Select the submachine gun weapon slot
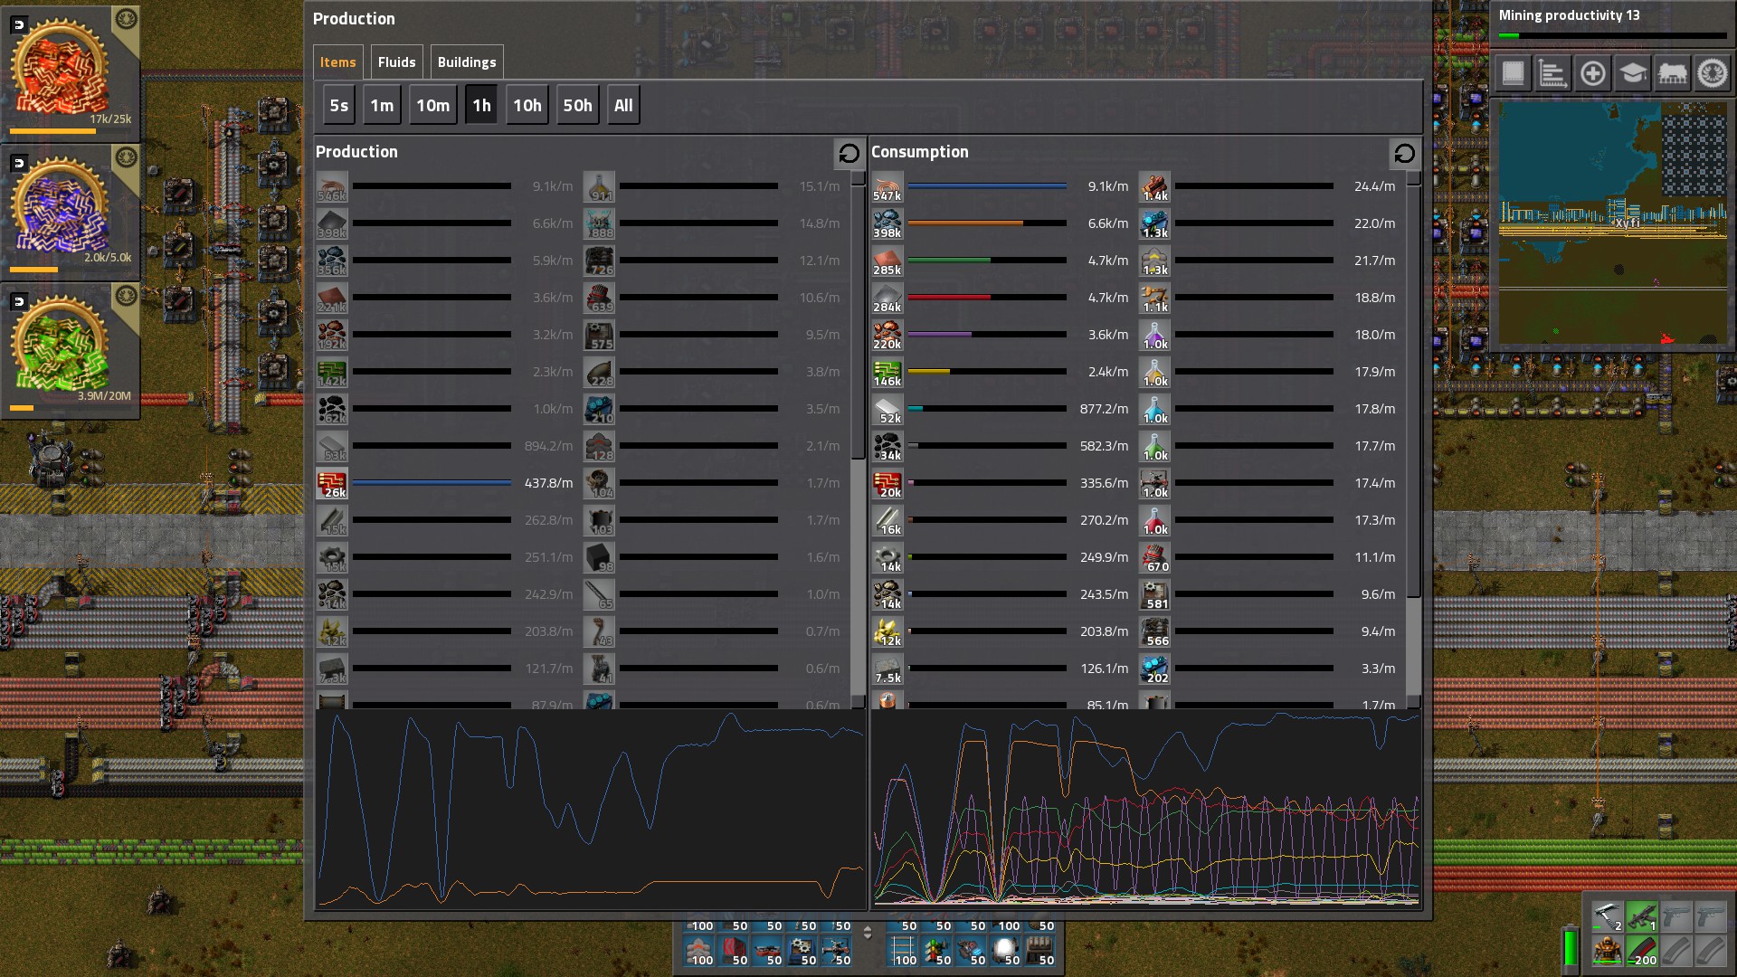This screenshot has height=977, width=1737. (x=1642, y=916)
